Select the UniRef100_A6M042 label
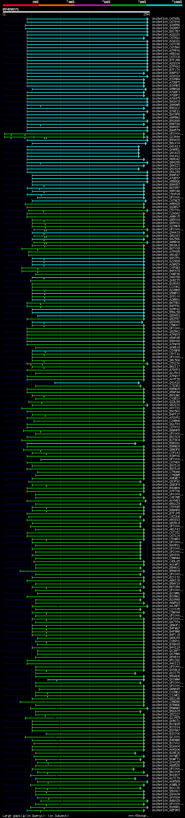 166,159
